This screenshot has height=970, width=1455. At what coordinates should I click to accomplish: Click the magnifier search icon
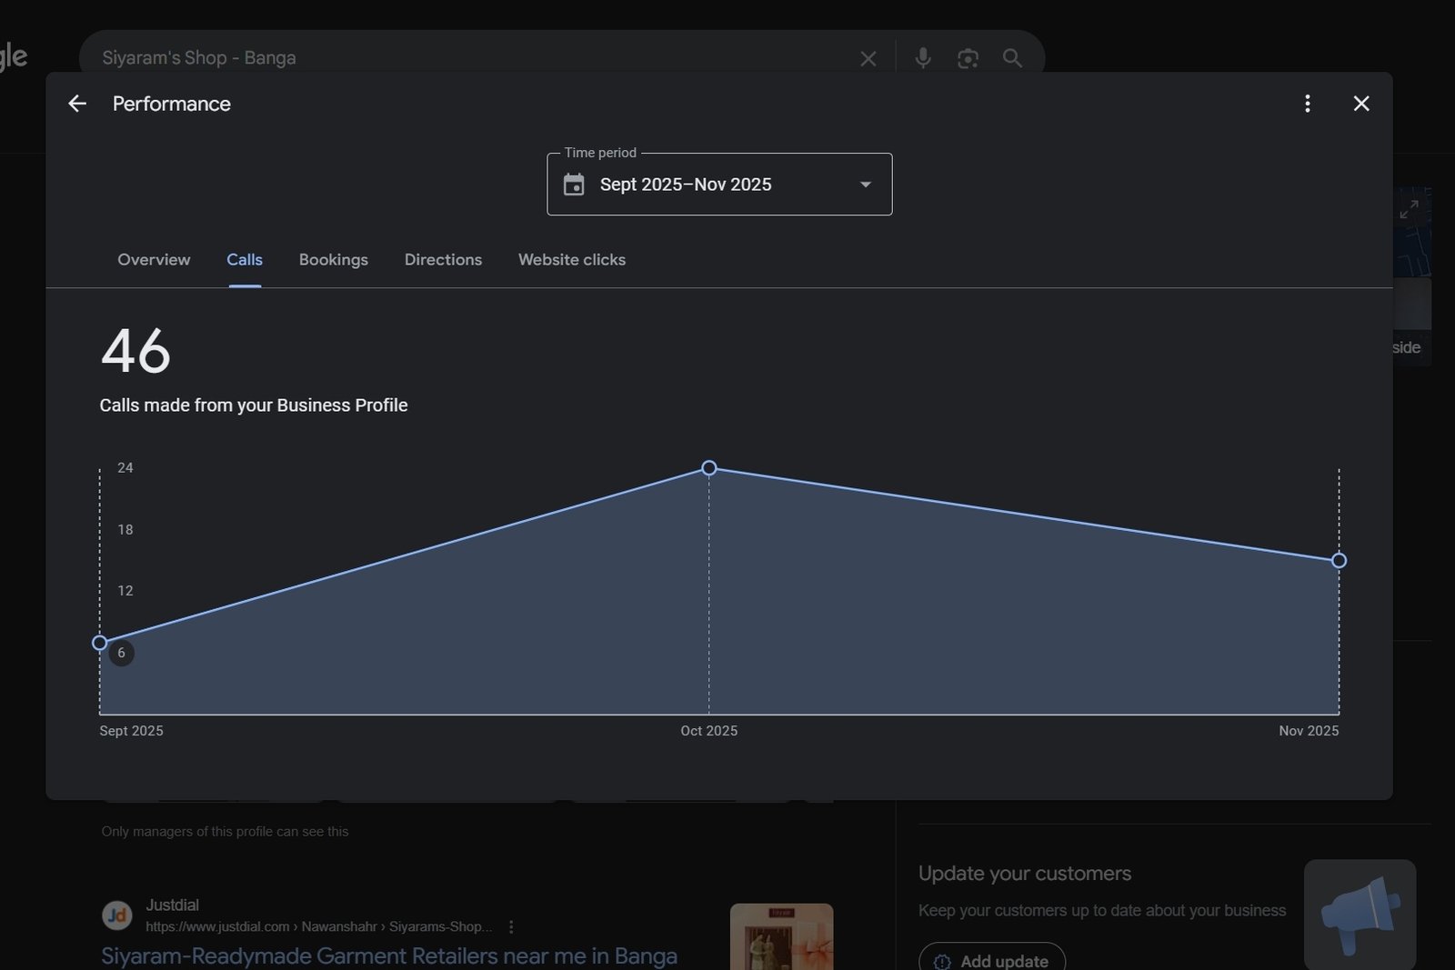[x=1012, y=58]
